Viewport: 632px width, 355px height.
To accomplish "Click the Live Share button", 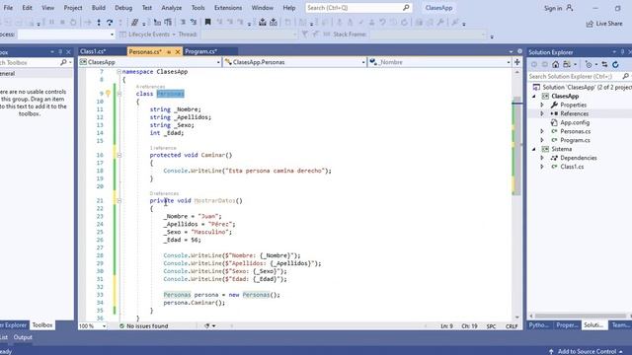I will point(604,24).
